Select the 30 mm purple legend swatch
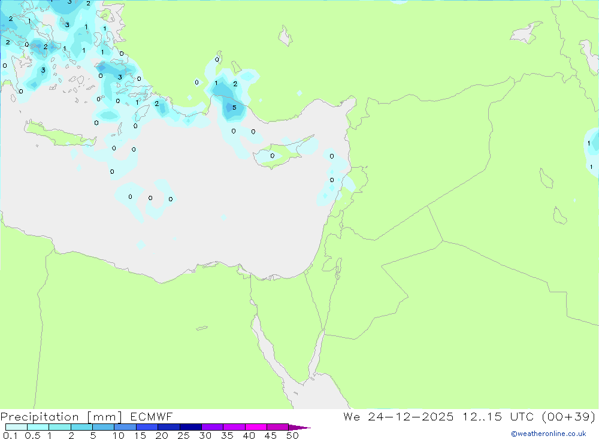599x439 pixels. click(212, 427)
